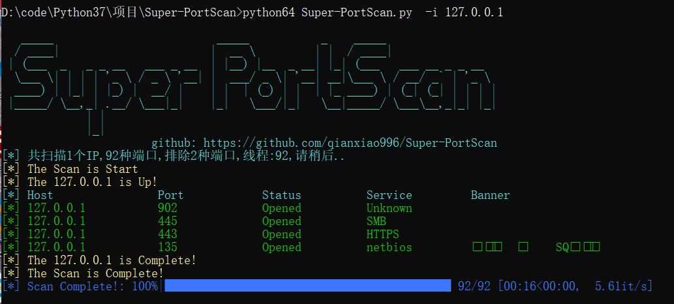This screenshot has width=674, height=304.
Task: Click the '-i 127.0.0.1' argument
Action: tap(464, 12)
